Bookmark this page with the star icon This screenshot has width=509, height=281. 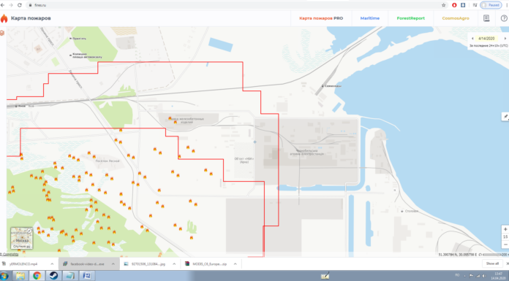[443, 5]
